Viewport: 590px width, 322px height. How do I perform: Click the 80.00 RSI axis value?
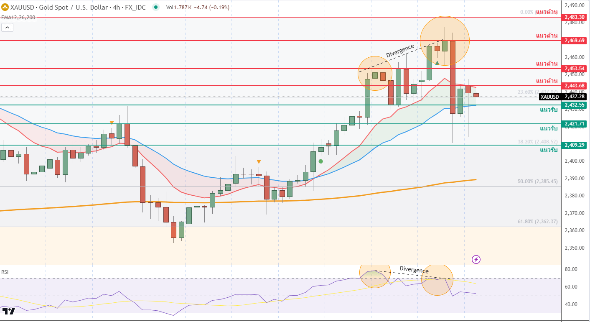point(571,269)
